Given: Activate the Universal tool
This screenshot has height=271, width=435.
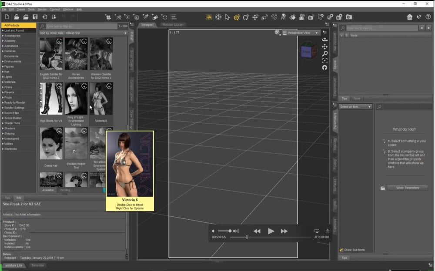Looking at the screenshot, I should 237,17.
